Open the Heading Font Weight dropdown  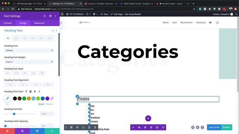(29, 62)
